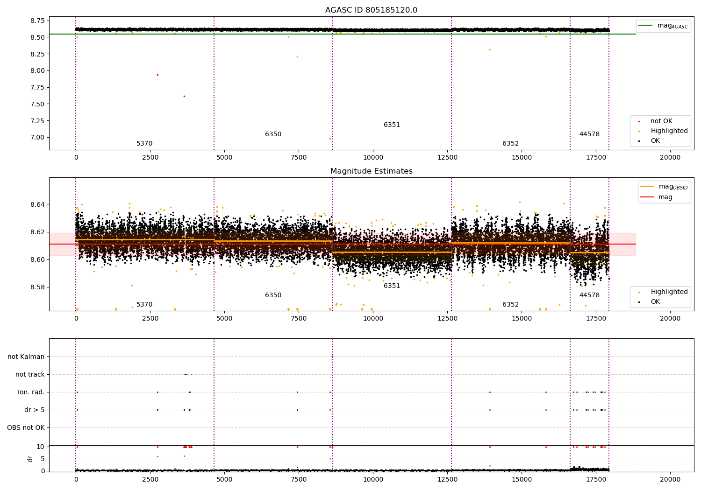Click the orange line sample in the middle legend
Screen dimensions: 701x490
coord(647,187)
